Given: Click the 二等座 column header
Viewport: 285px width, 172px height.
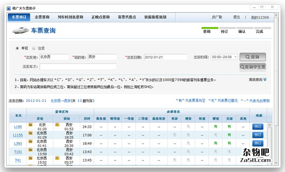Looking at the screenshot, I should coord(143,119).
